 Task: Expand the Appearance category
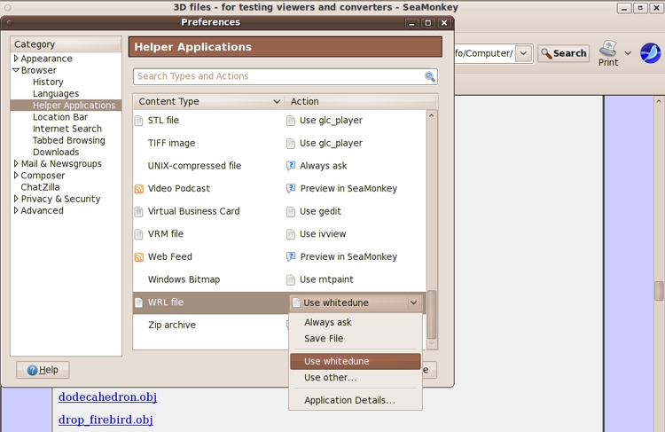16,59
